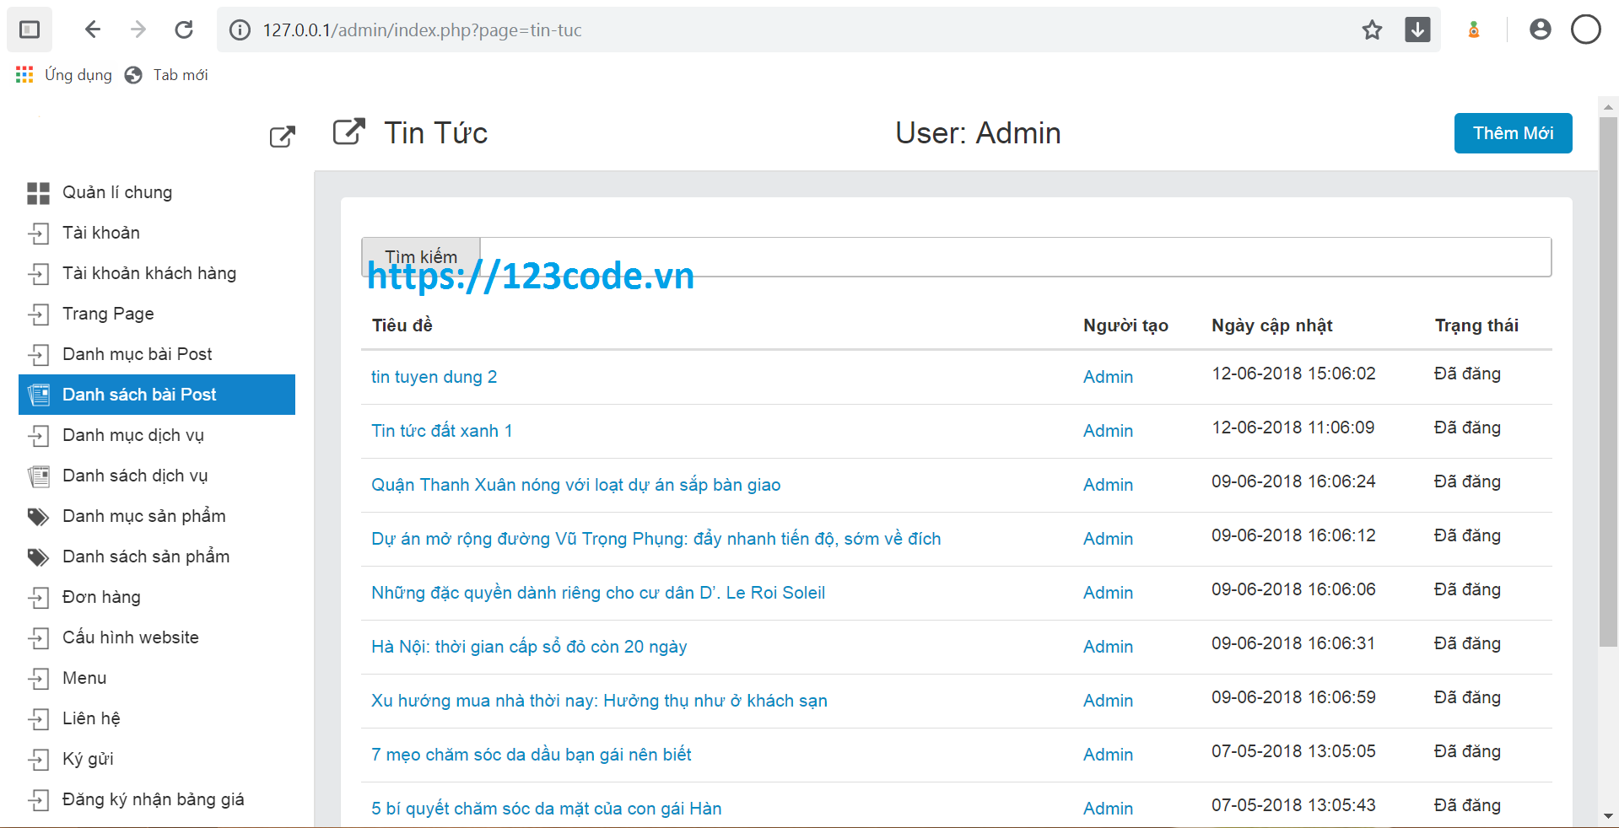This screenshot has width=1619, height=828.
Task: Click the tag icon beside Danh mục sản phẩm
Action: tap(38, 516)
